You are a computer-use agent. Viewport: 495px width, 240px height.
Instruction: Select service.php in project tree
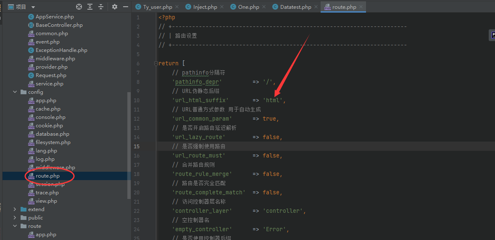pyautogui.click(x=50, y=84)
